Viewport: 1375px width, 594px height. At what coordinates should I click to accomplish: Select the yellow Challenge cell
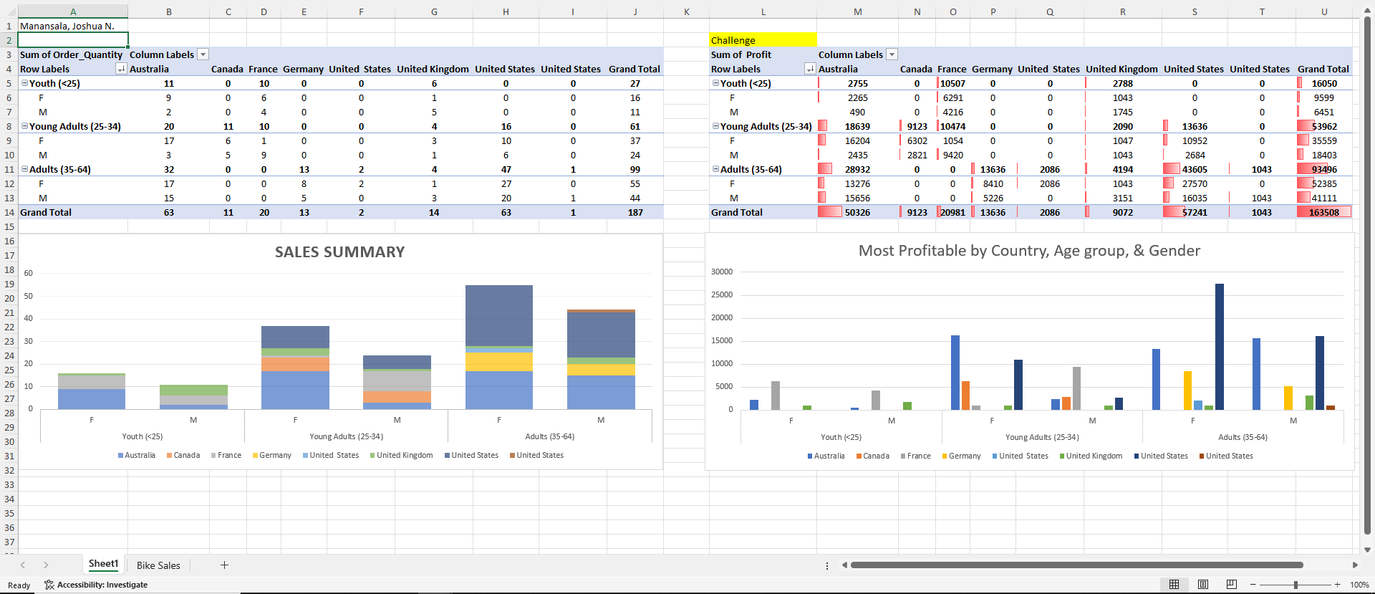click(x=763, y=40)
